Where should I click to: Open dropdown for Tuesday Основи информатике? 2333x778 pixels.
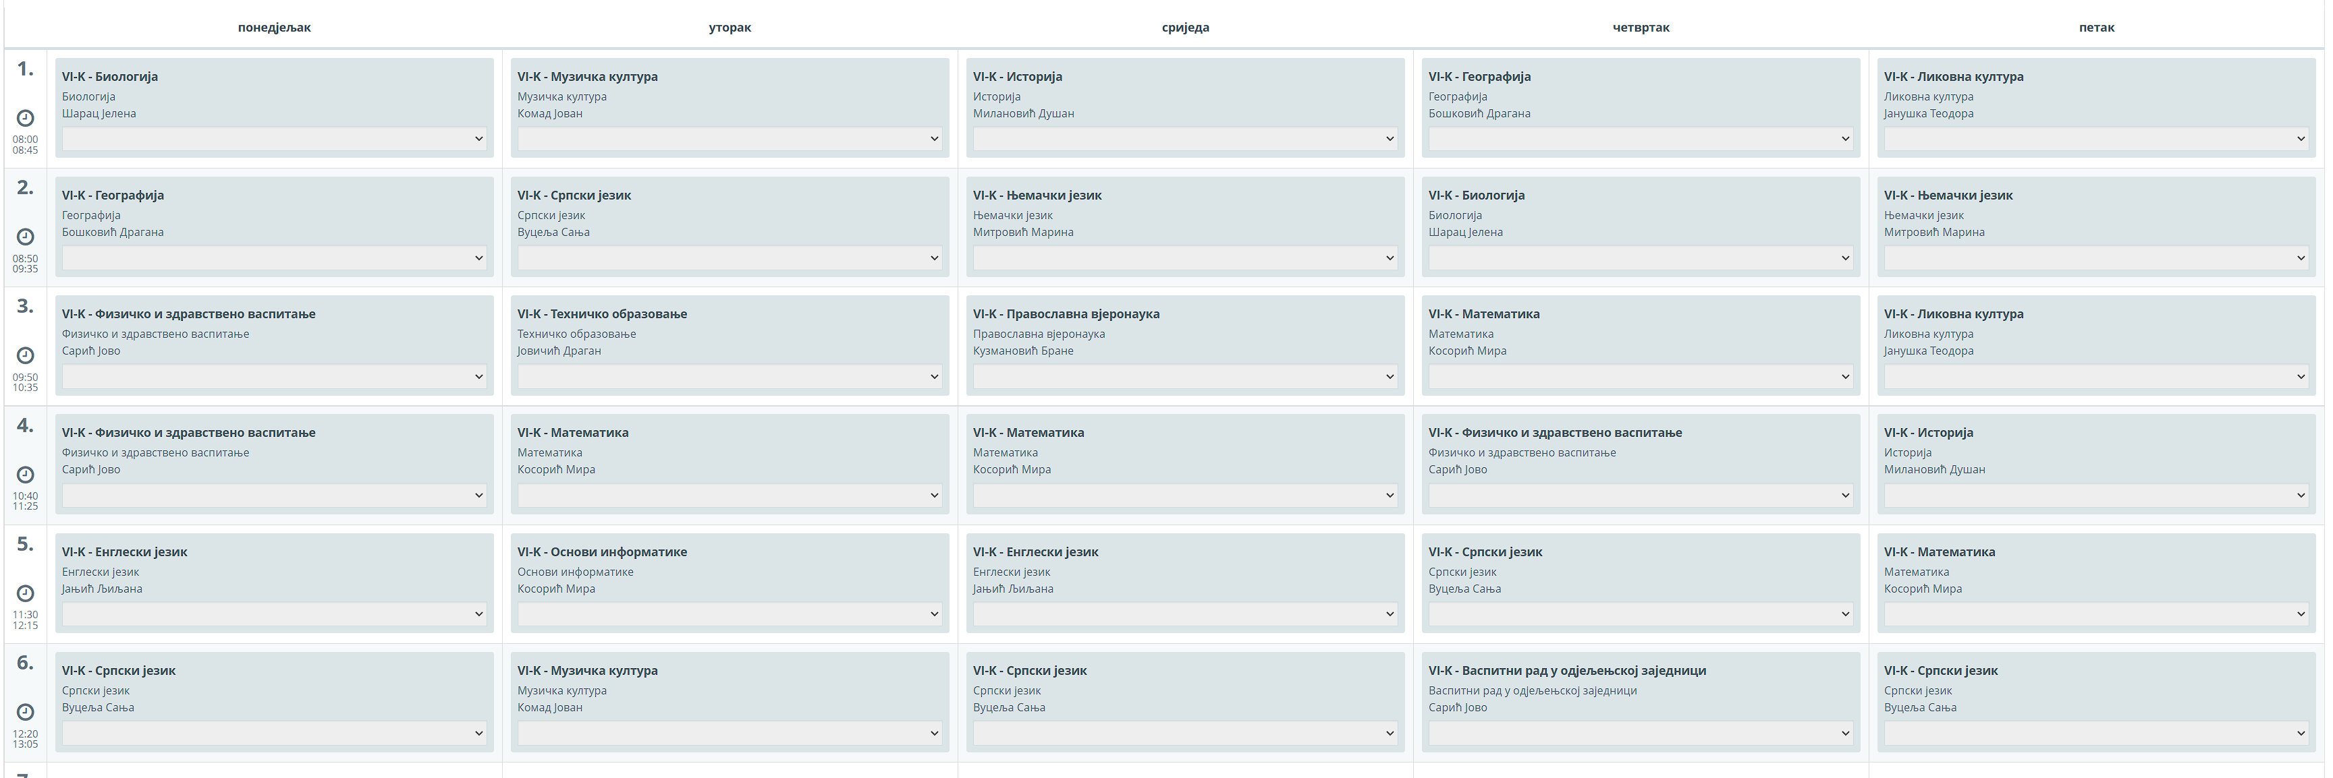(729, 614)
